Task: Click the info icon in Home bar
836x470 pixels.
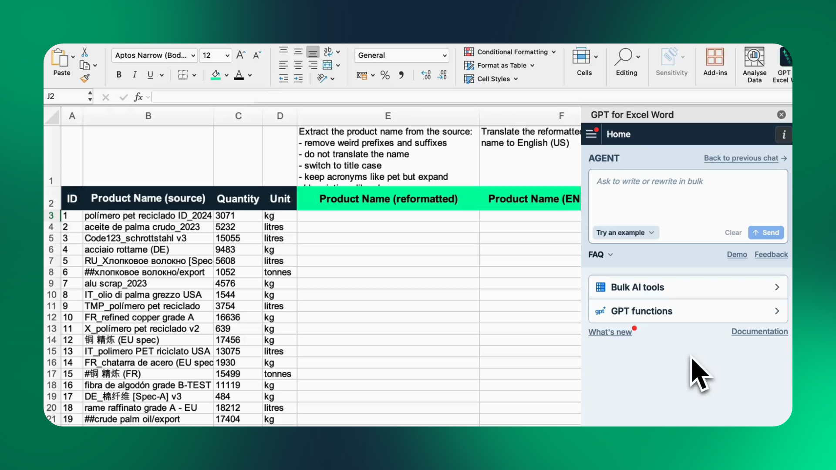Action: tap(784, 134)
